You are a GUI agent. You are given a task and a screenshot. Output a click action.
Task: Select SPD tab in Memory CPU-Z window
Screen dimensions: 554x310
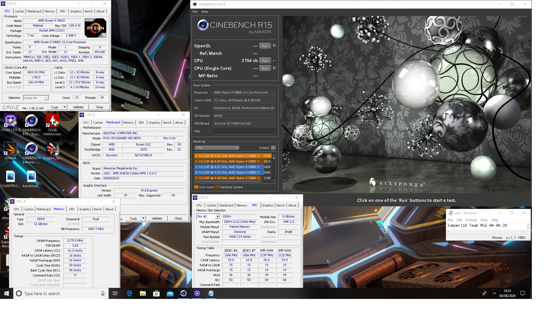pyautogui.click(x=72, y=209)
